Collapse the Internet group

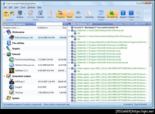coord(4,54)
